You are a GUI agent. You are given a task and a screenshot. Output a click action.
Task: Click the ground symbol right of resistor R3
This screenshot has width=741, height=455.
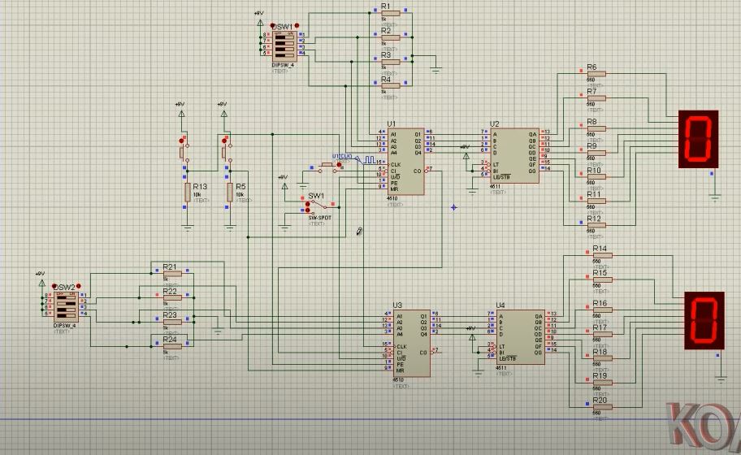[435, 71]
